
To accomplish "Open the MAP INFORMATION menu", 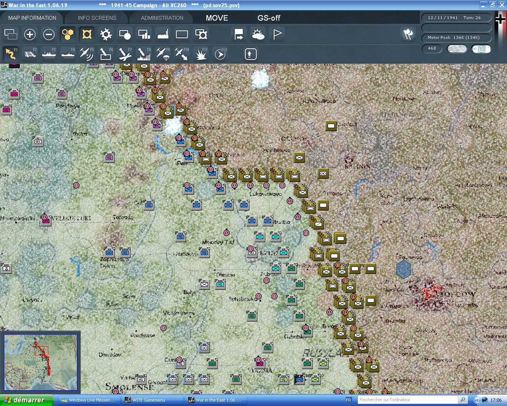I will (x=32, y=17).
